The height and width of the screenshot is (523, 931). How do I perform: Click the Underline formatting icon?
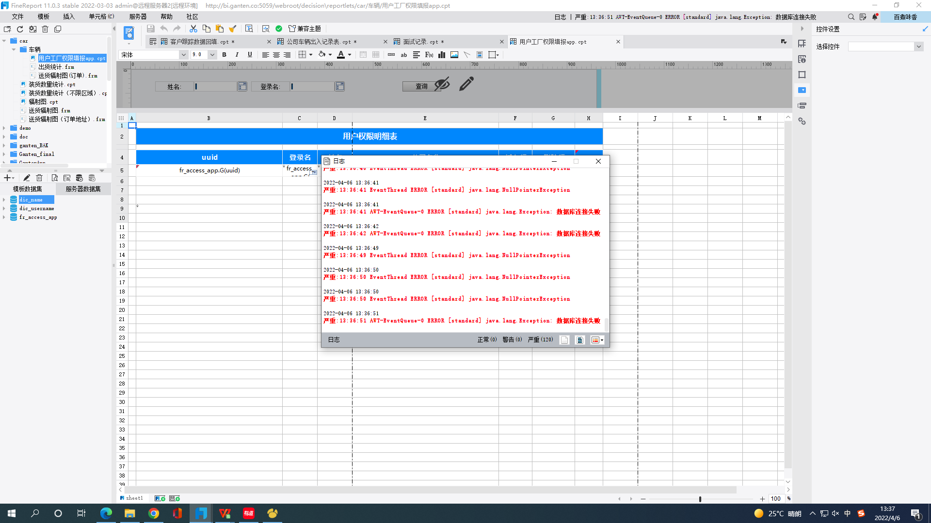(x=250, y=55)
